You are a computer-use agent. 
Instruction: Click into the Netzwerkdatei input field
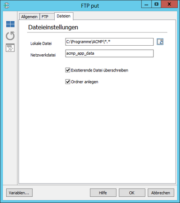click(109, 53)
